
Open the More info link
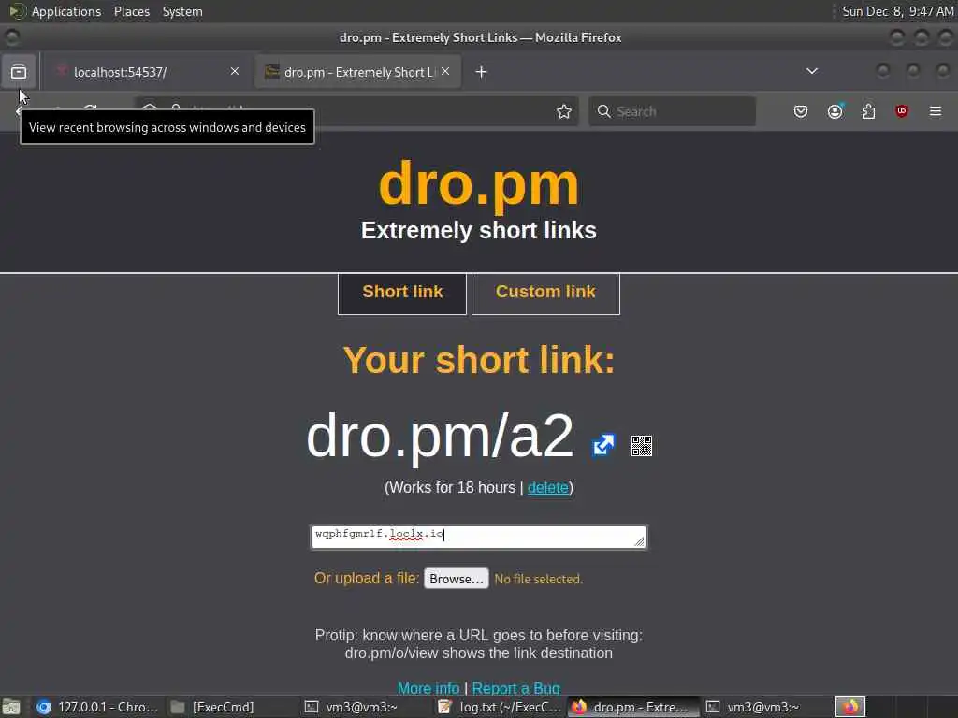click(x=428, y=688)
